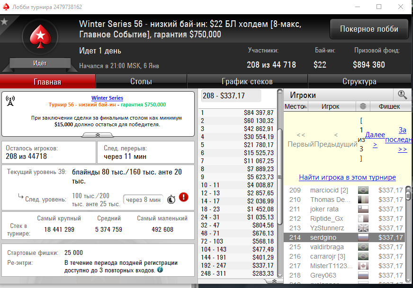413x288 pixels.
Task: Select player row serdgino
Action: (344, 237)
